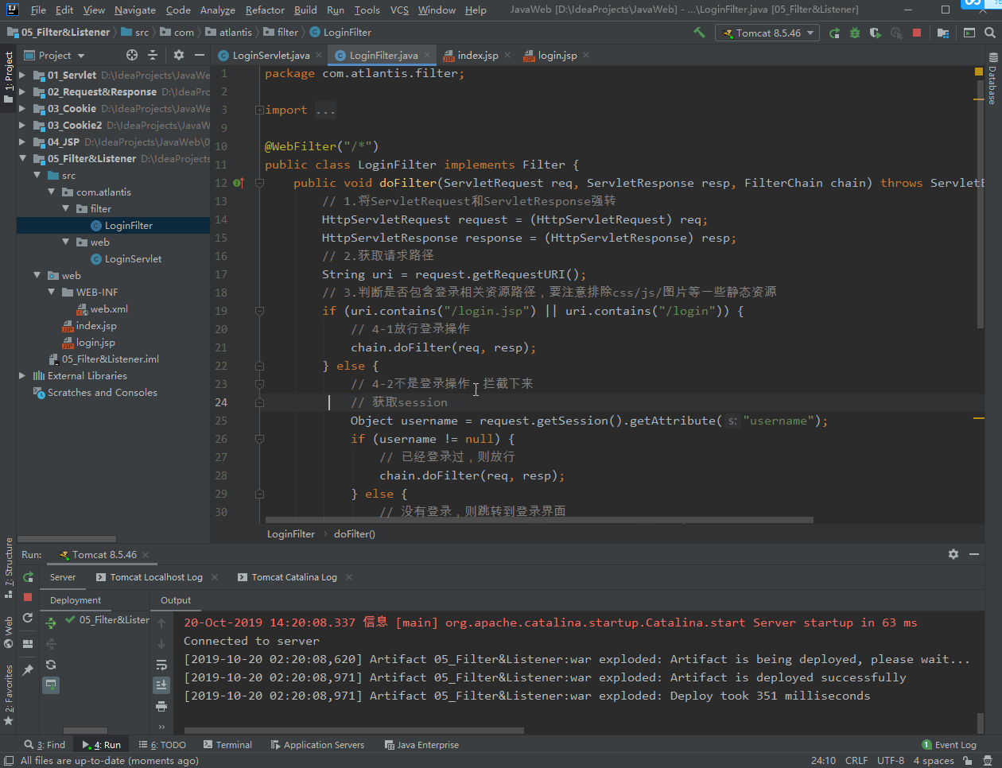Expand External Libraries node

click(x=22, y=375)
